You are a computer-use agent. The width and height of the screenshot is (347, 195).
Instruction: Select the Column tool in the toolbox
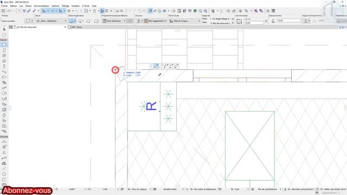click(x=4, y=66)
